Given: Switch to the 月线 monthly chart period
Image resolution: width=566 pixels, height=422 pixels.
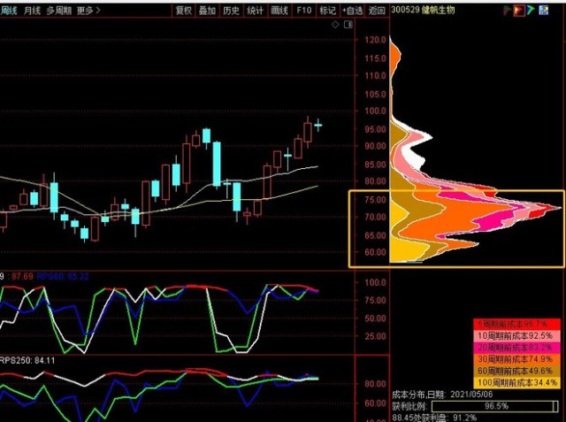Looking at the screenshot, I should (33, 11).
